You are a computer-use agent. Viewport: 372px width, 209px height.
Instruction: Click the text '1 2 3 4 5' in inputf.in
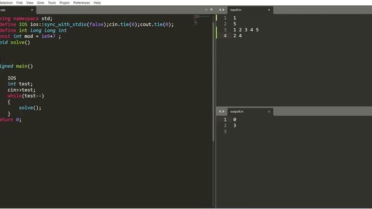(246, 30)
